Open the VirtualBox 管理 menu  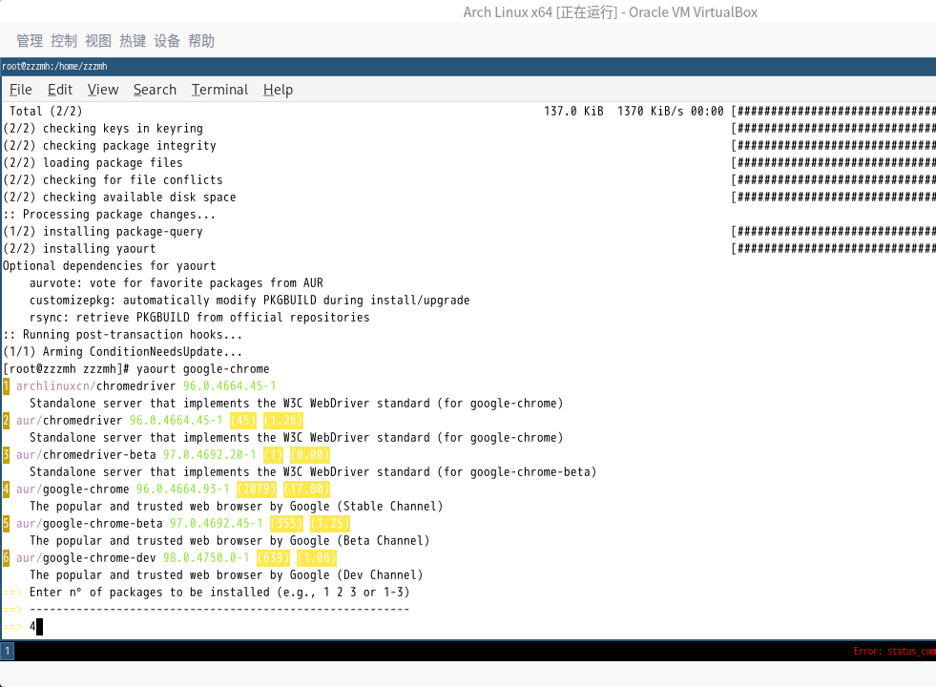tap(30, 41)
